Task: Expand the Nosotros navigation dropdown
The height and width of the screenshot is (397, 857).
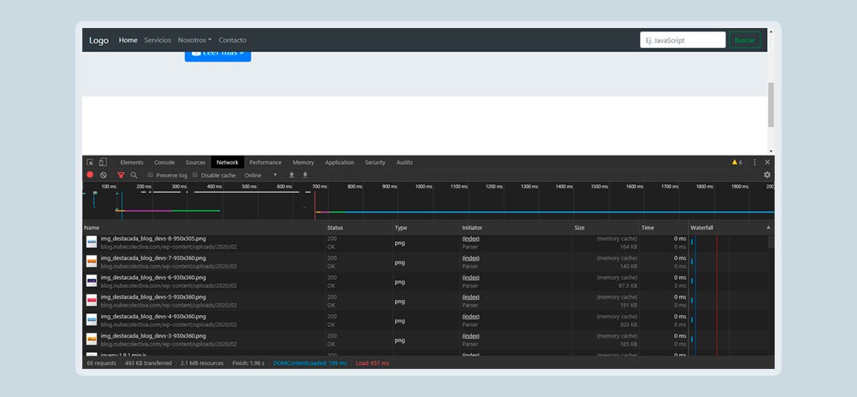Action: pos(195,40)
